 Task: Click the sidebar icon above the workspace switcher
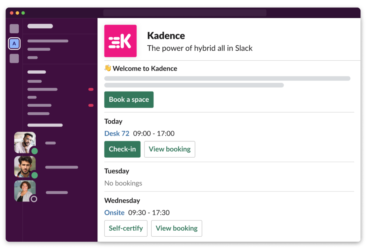pos(14,28)
